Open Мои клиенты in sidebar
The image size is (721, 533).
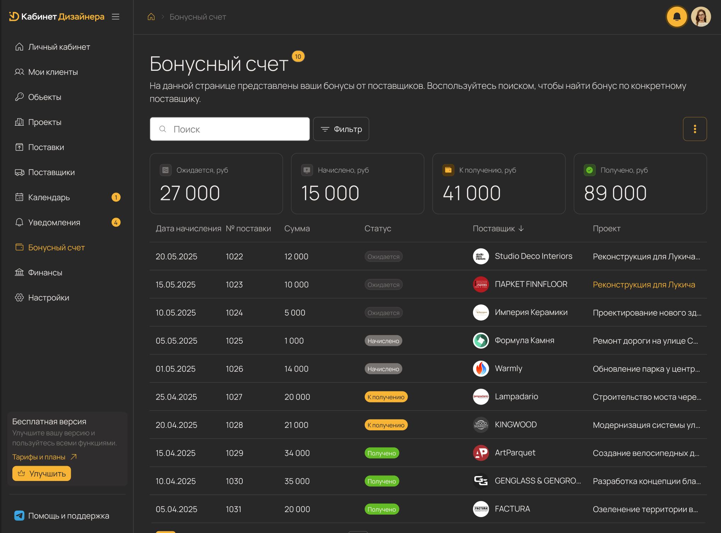pos(53,72)
